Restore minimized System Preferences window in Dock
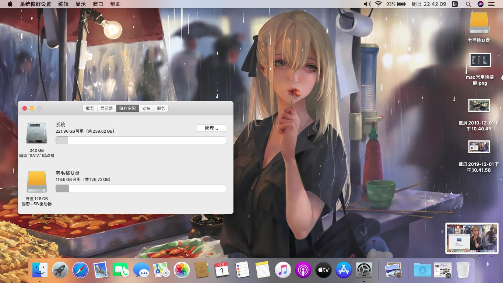The image size is (503, 283). 443,270
